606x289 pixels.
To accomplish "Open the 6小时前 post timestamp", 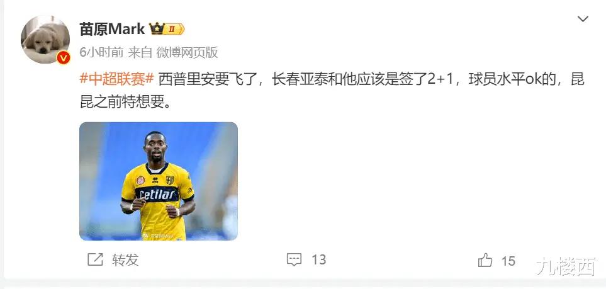I will pyautogui.click(x=101, y=52).
